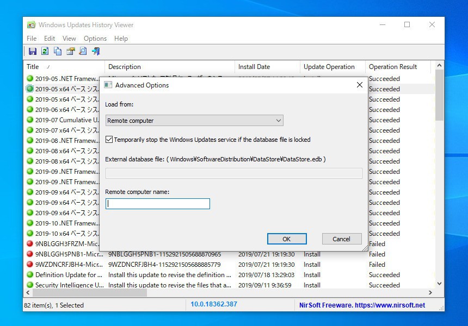
Task: Open the View menu
Action: [x=69, y=39]
